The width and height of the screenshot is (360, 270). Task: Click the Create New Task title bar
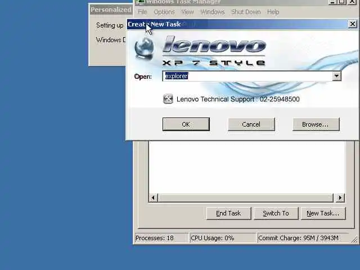[237, 24]
